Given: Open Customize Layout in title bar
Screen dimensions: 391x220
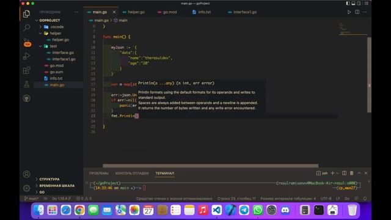Looking at the screenshot, I should click(367, 4).
